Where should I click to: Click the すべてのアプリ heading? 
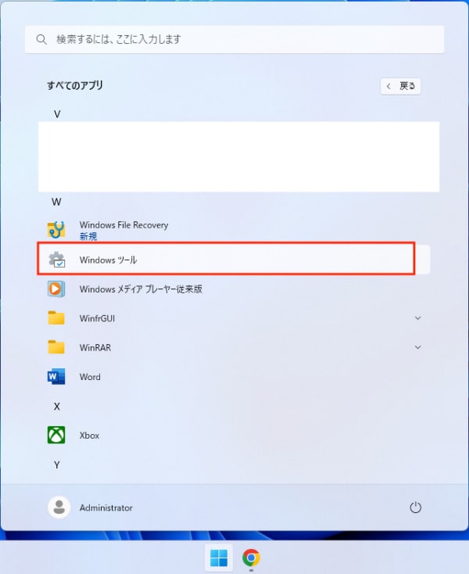tap(75, 85)
